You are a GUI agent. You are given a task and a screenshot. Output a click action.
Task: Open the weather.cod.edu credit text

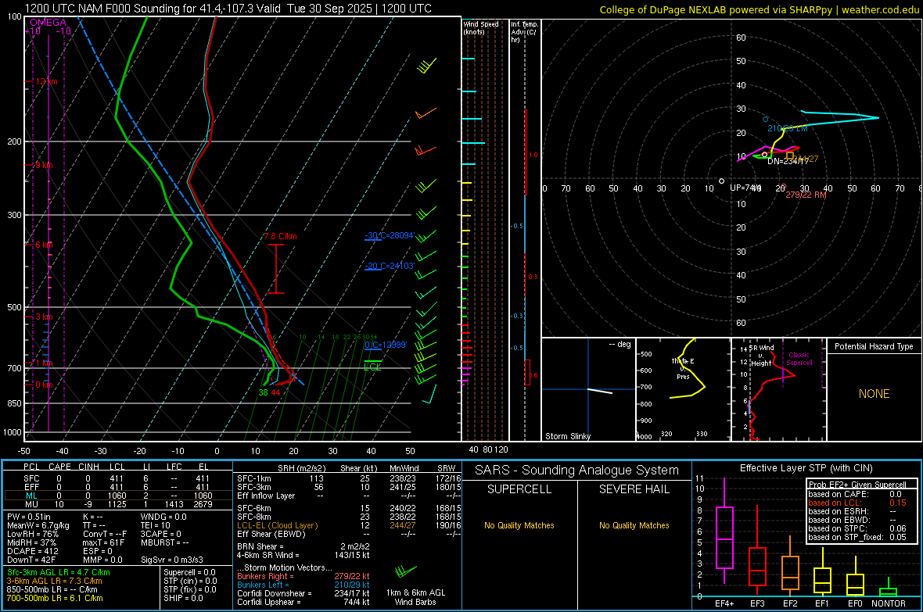tap(881, 9)
